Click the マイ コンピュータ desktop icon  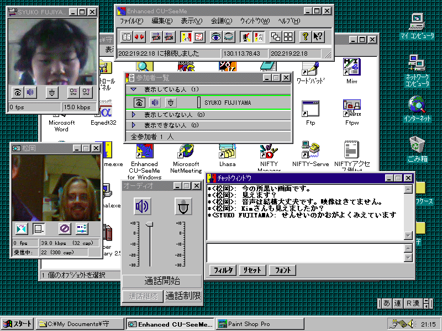click(417, 21)
